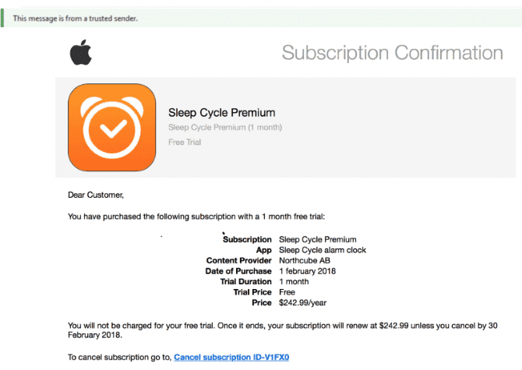Click the Apple logo icon
The height and width of the screenshot is (370, 522).
(x=81, y=52)
